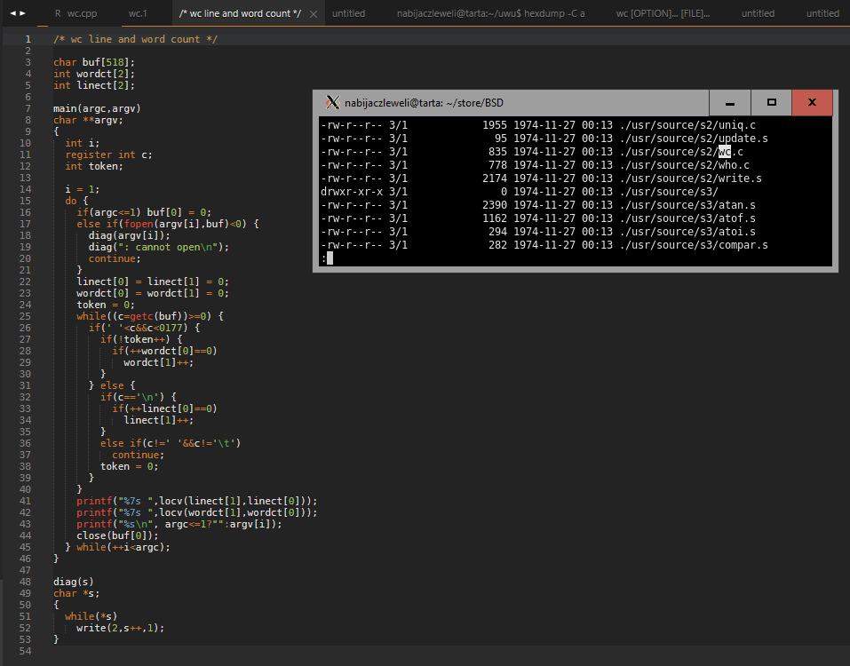Minimize the terminal window
Screen dimensions: 850x666
tap(731, 103)
